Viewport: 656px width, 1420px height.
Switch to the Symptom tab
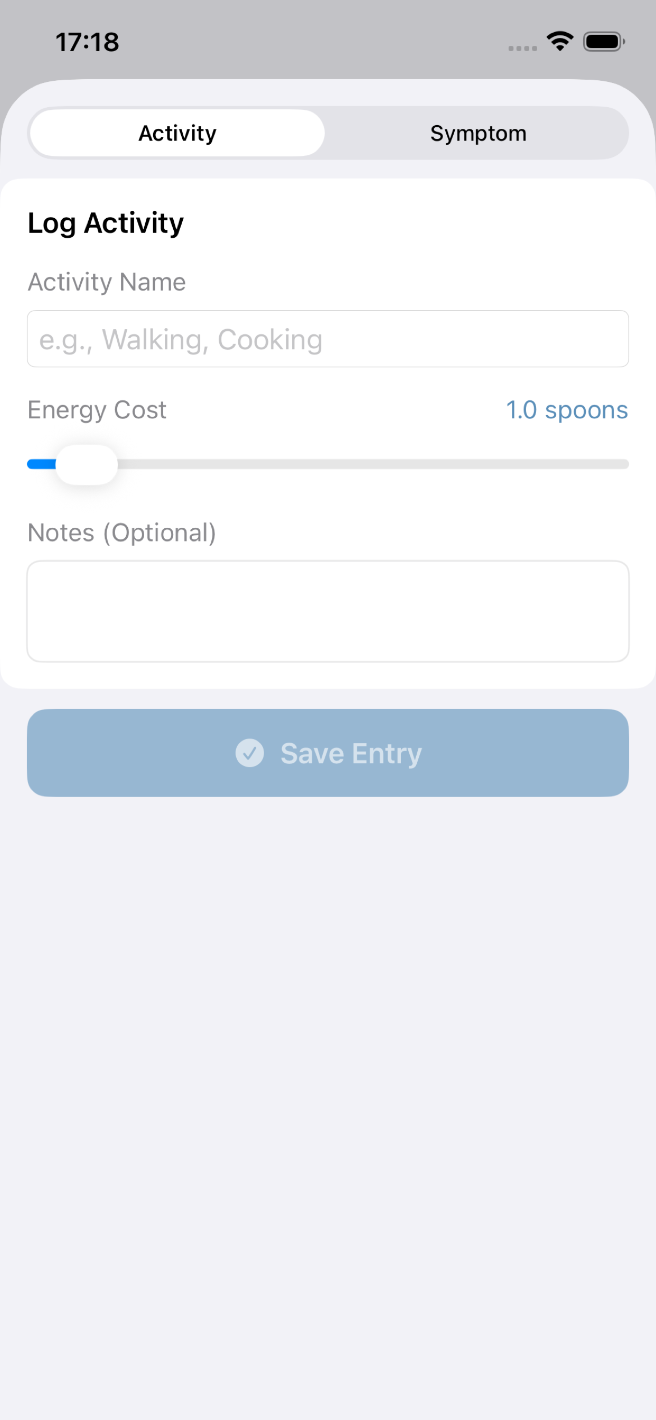(x=477, y=134)
